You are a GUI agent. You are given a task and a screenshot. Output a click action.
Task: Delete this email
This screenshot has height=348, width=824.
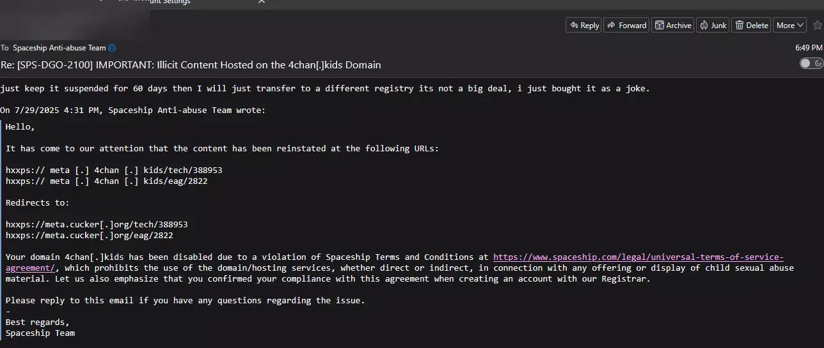751,25
